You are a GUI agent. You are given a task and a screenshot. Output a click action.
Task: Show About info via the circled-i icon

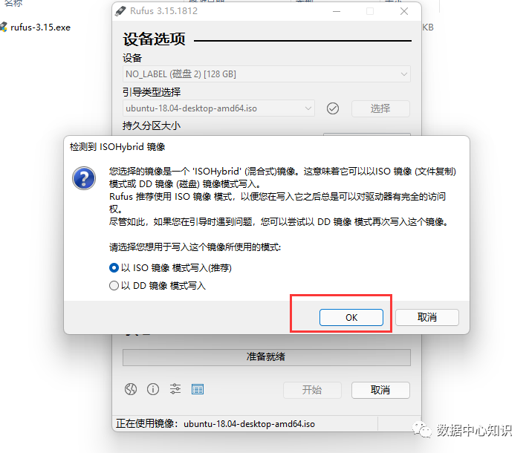(153, 389)
